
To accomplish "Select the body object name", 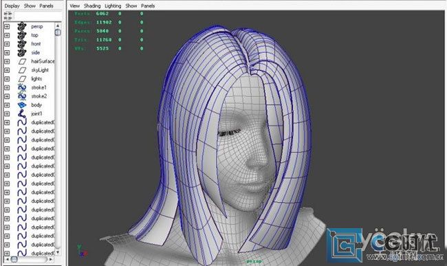I will coord(36,105).
